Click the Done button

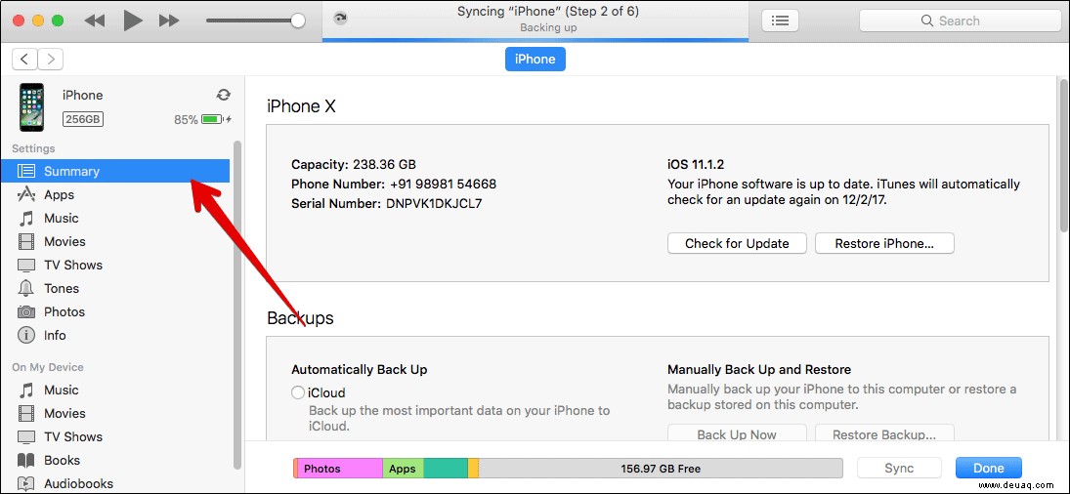[x=989, y=468]
